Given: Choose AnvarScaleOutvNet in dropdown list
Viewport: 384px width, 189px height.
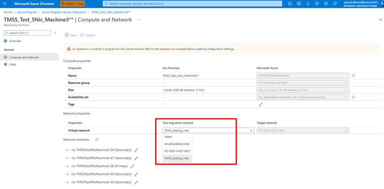Looking at the screenshot, I should pyautogui.click(x=177, y=144).
